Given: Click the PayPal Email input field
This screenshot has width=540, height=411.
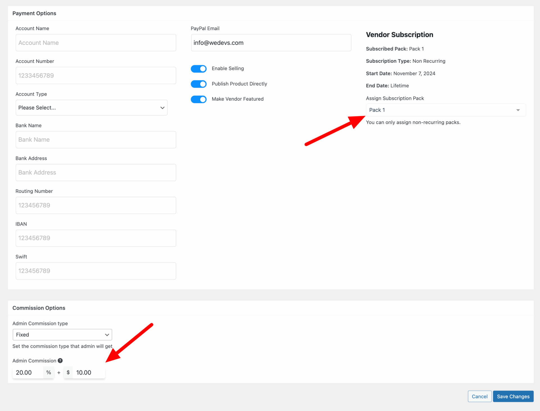Looking at the screenshot, I should (271, 43).
